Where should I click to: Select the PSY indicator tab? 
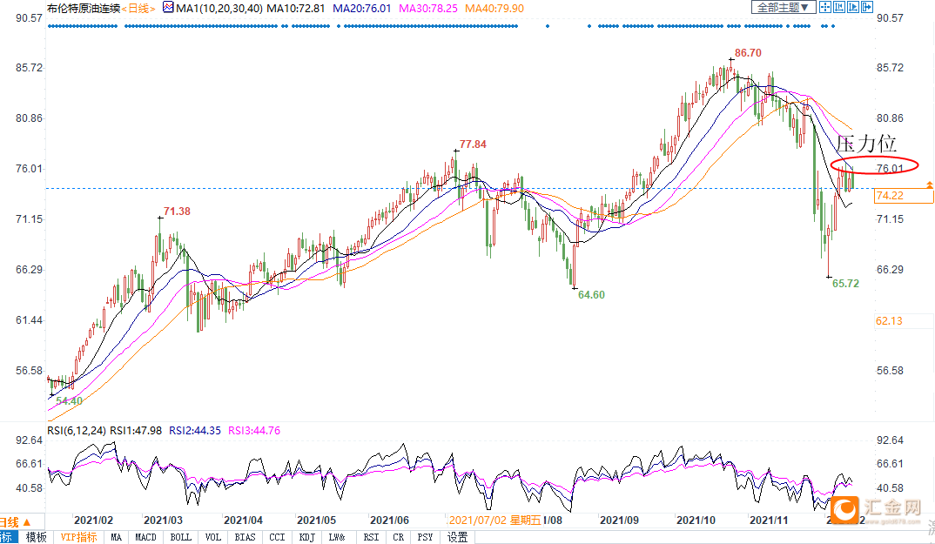[x=425, y=537]
